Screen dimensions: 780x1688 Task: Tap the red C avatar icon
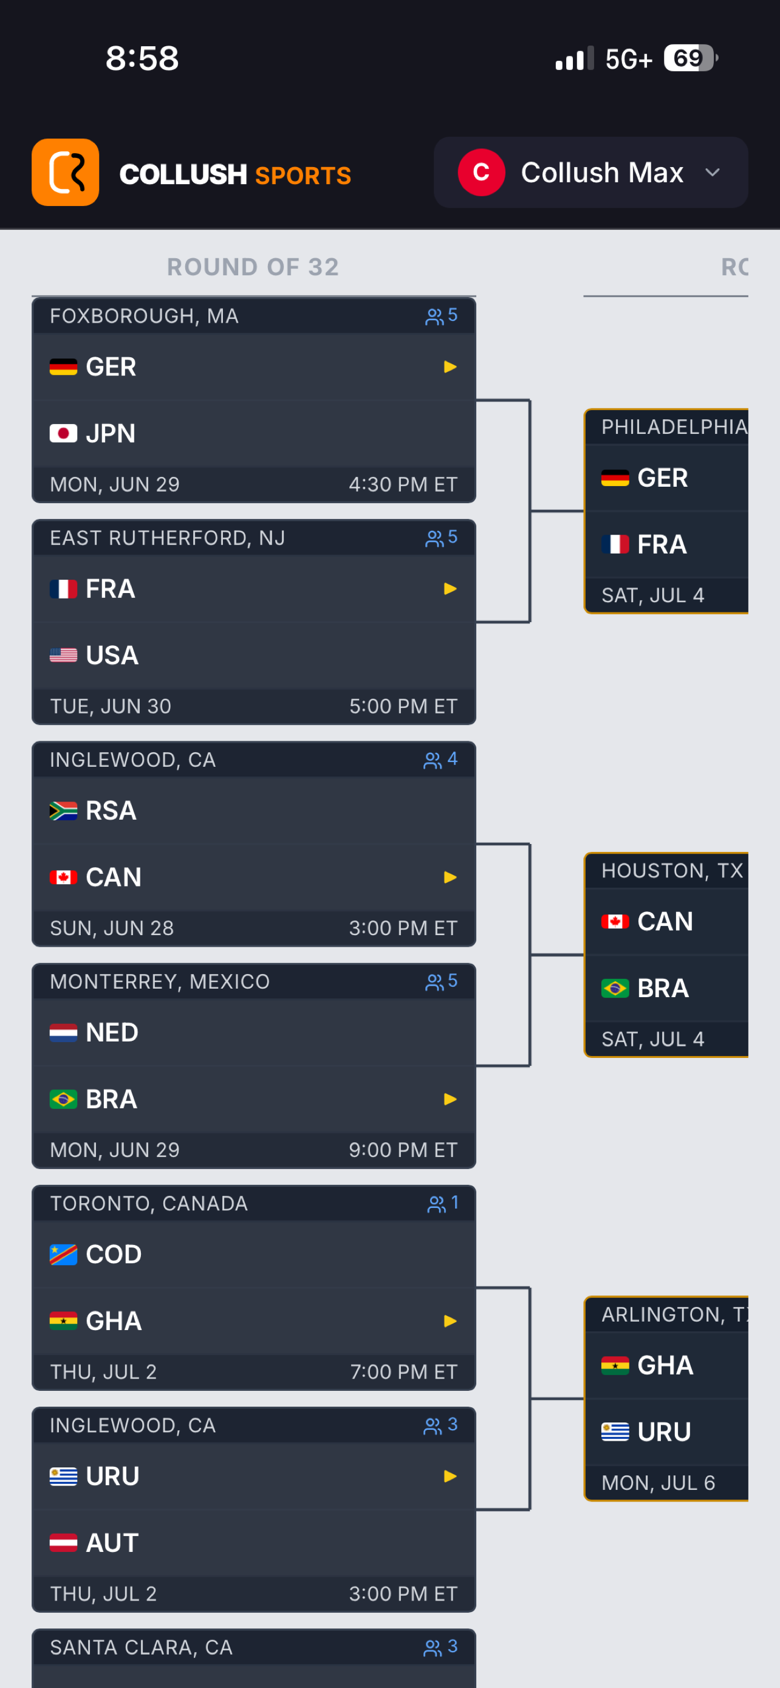point(481,173)
